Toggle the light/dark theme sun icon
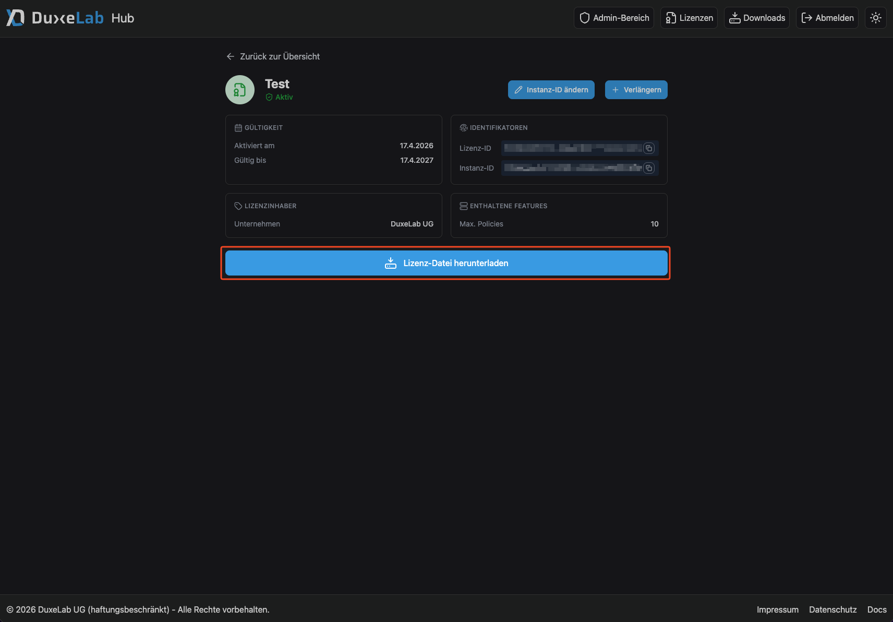Image resolution: width=893 pixels, height=622 pixels. click(876, 18)
